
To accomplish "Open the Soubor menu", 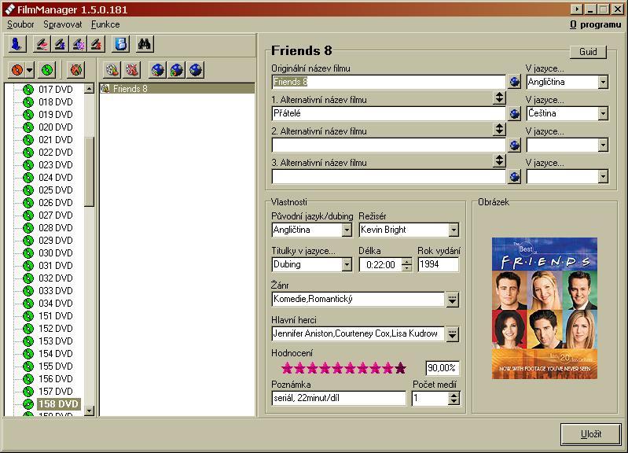I will pyautogui.click(x=20, y=24).
